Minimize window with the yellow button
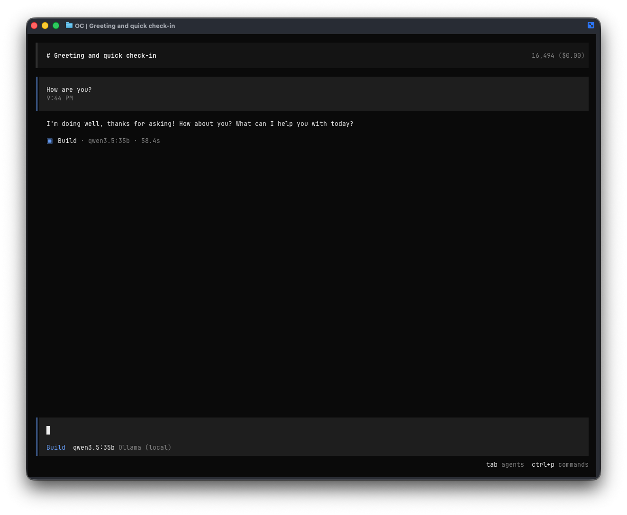Image resolution: width=627 pixels, height=515 pixels. [45, 26]
